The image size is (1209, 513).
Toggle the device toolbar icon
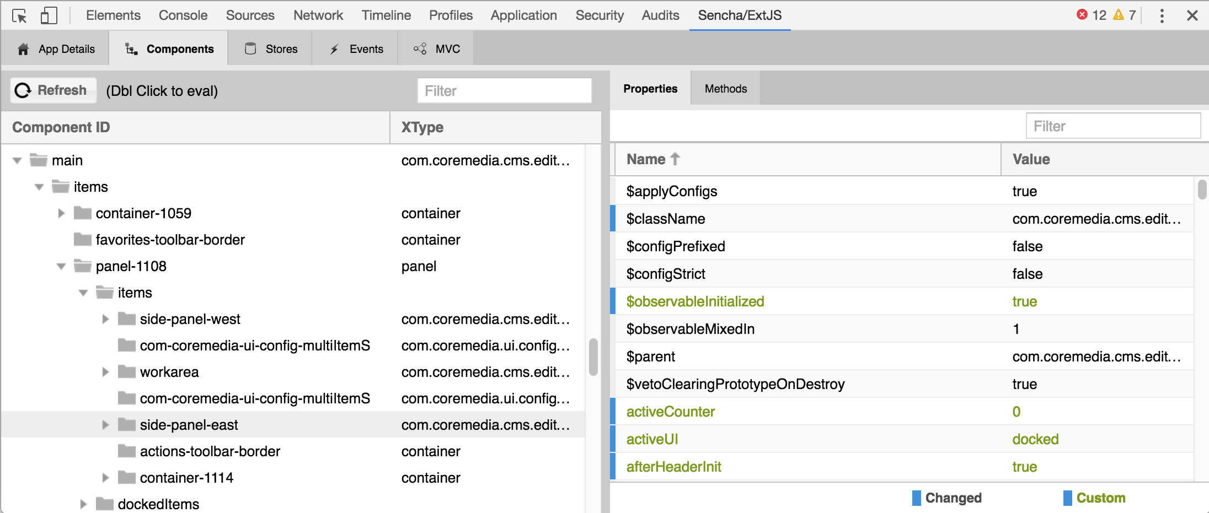coord(49,15)
